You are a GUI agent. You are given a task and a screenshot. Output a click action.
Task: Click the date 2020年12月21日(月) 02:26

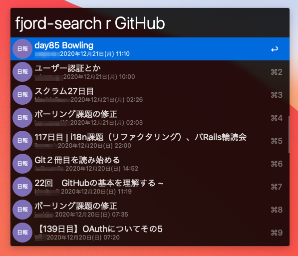coord(107,100)
